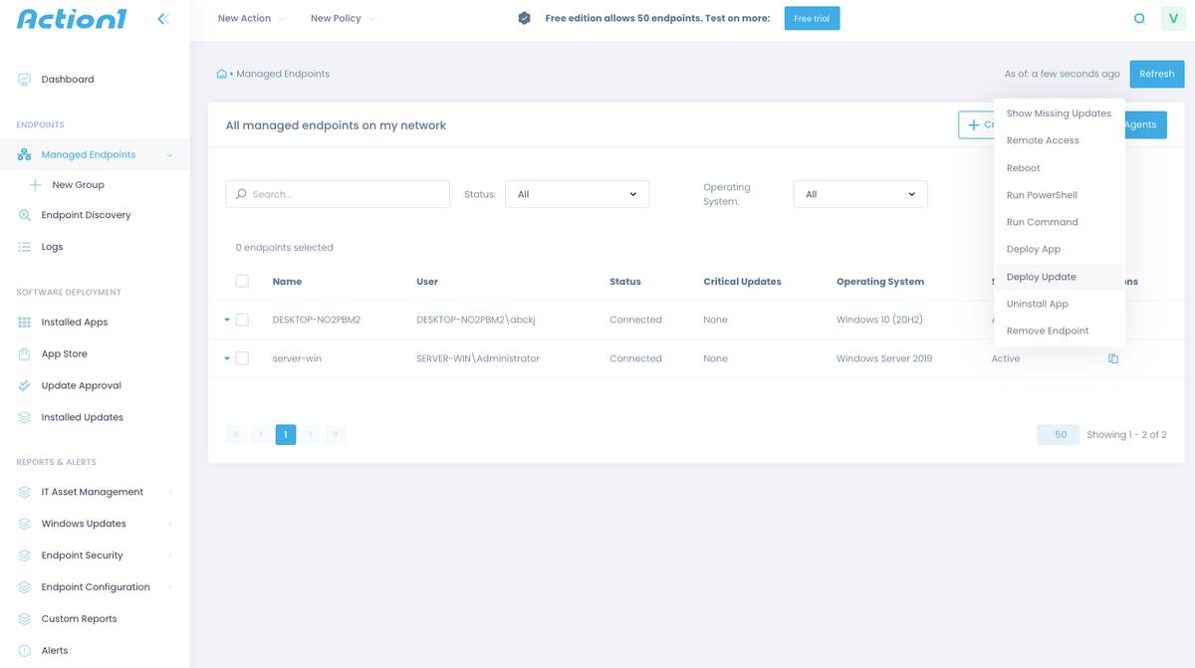Click the search icon in top bar
Image resolution: width=1195 pixels, height=668 pixels.
point(1139,19)
